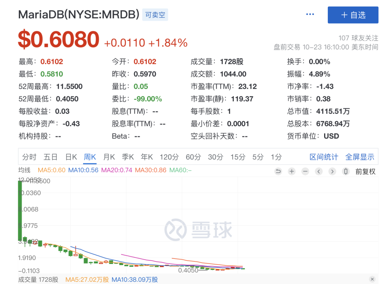Screen dimensions: 392x284
Task: Click the 昨收 0.5970 value
Action: 145,74
